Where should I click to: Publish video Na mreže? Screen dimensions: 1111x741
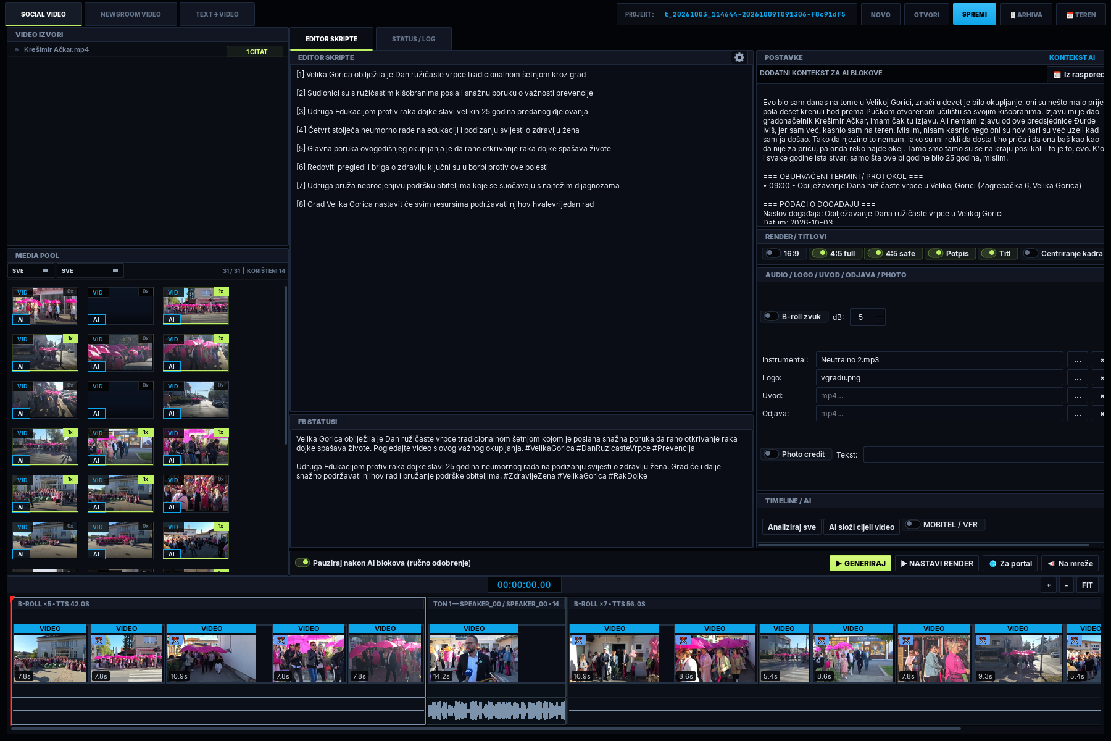(x=1070, y=563)
